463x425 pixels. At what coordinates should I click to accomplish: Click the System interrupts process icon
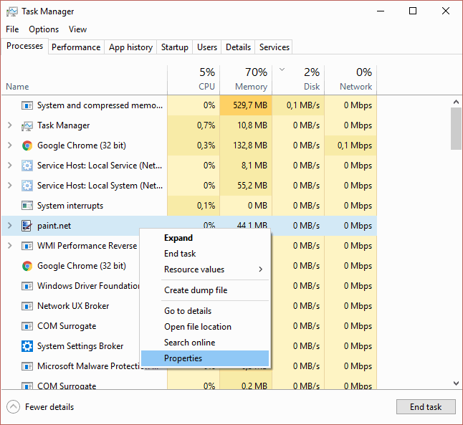[27, 206]
